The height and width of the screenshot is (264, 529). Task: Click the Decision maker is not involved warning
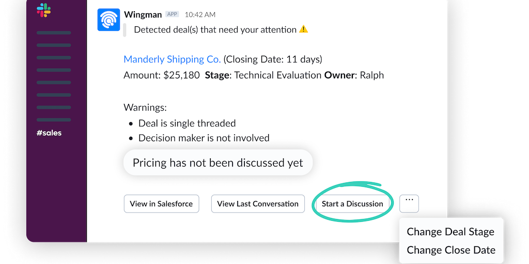(204, 138)
